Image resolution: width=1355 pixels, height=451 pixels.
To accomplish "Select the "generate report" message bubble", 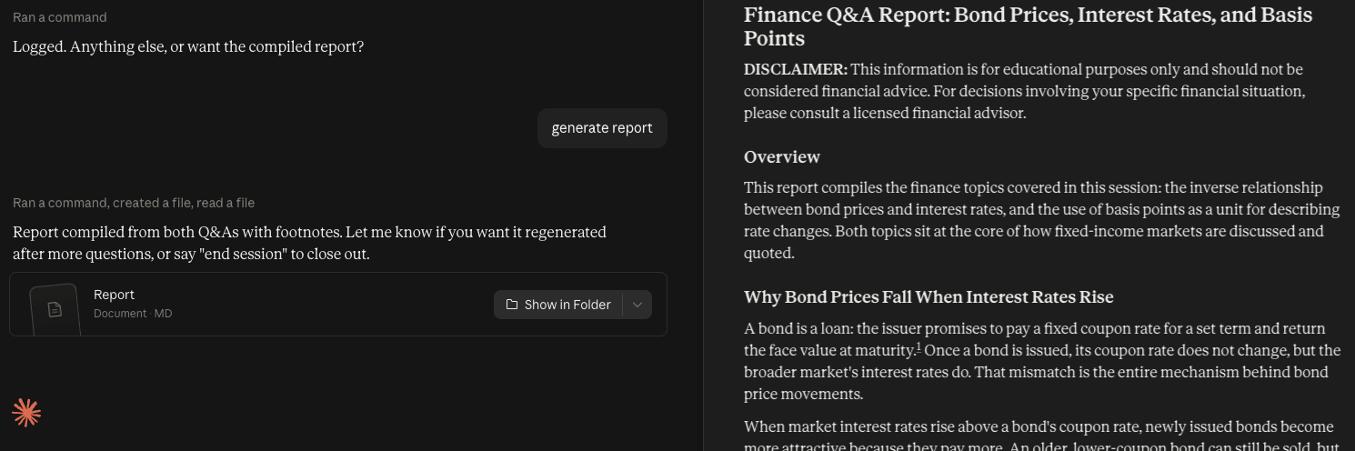I will pos(602,128).
